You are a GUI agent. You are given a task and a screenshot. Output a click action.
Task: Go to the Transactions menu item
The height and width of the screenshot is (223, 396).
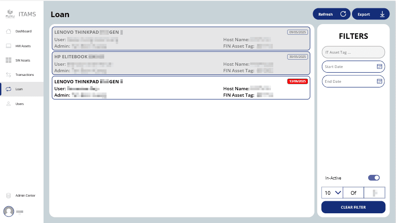(24, 74)
